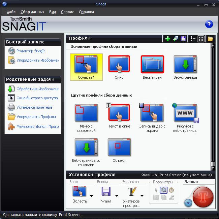Choose the Текст в окне profile

coord(119,116)
